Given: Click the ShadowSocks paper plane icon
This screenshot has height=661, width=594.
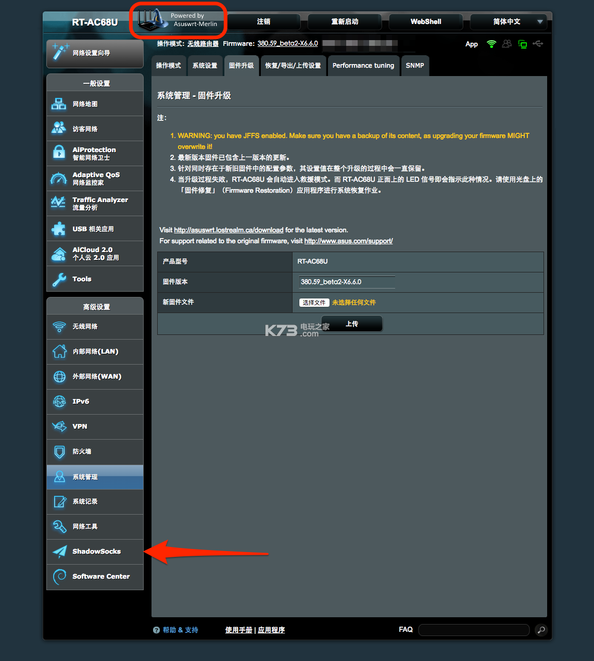Looking at the screenshot, I should click(59, 551).
